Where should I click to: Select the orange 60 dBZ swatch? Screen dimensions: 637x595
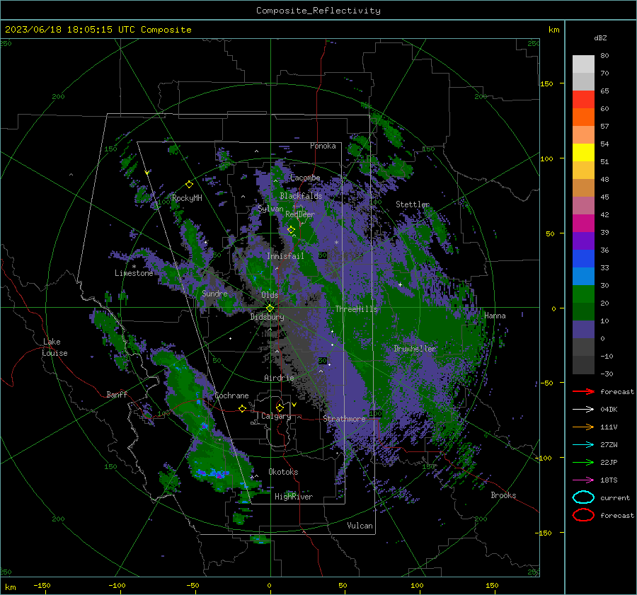tap(583, 117)
